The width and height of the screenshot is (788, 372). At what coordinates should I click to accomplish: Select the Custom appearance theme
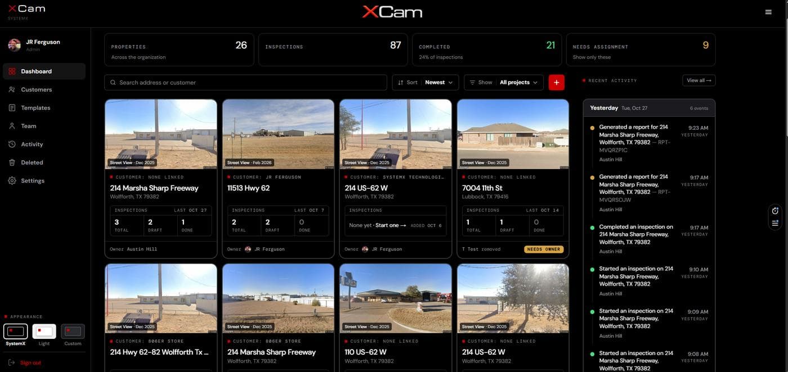coord(73,335)
